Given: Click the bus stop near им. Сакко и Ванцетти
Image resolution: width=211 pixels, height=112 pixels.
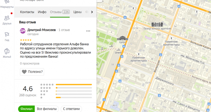Looking at the screenshot, I should click(159, 95).
